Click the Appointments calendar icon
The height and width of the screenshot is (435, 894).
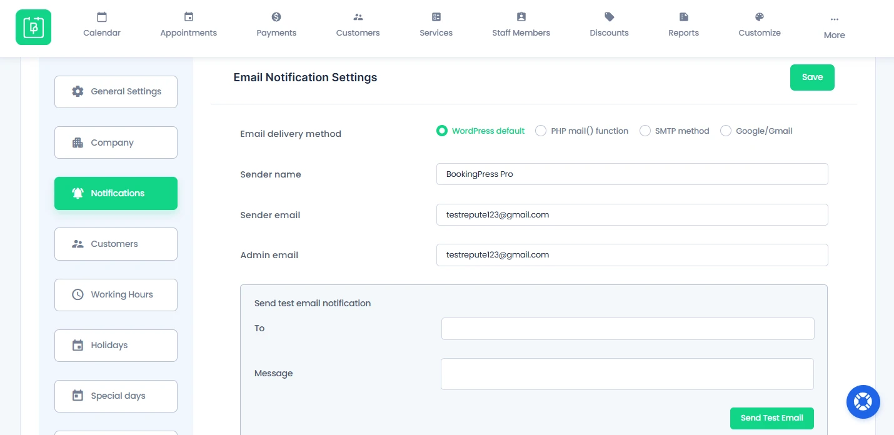189,17
